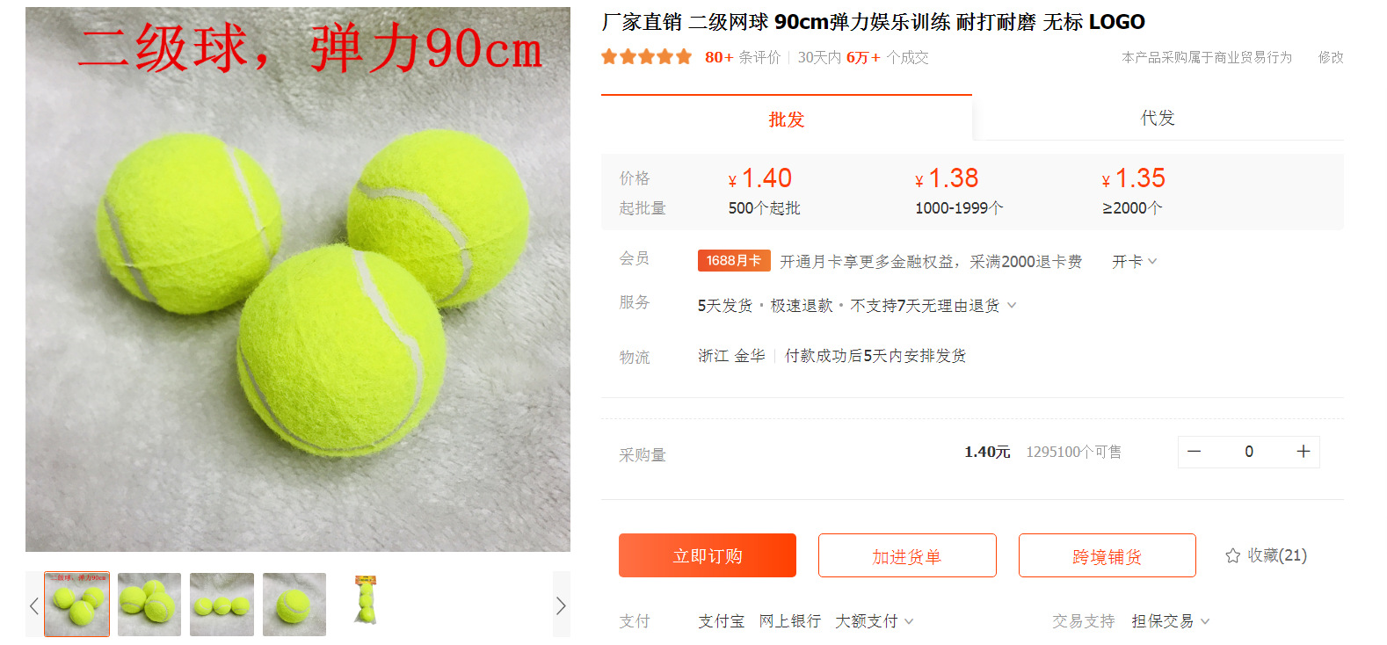
Task: Switch to the 代发 tab
Action: [1158, 118]
